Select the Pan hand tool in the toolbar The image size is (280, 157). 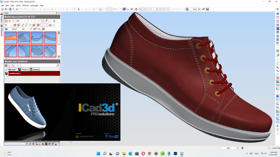pyautogui.click(x=10, y=9)
